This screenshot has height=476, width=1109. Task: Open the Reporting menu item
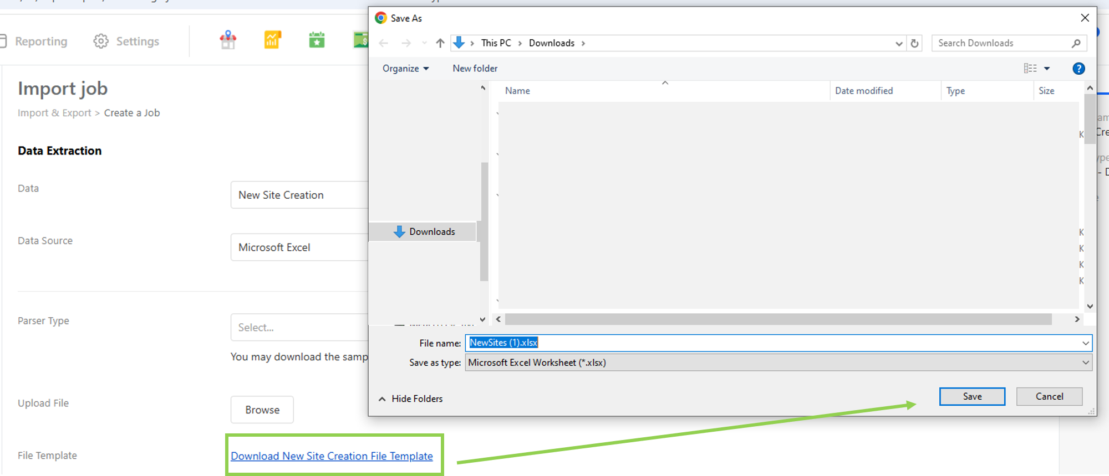(40, 42)
